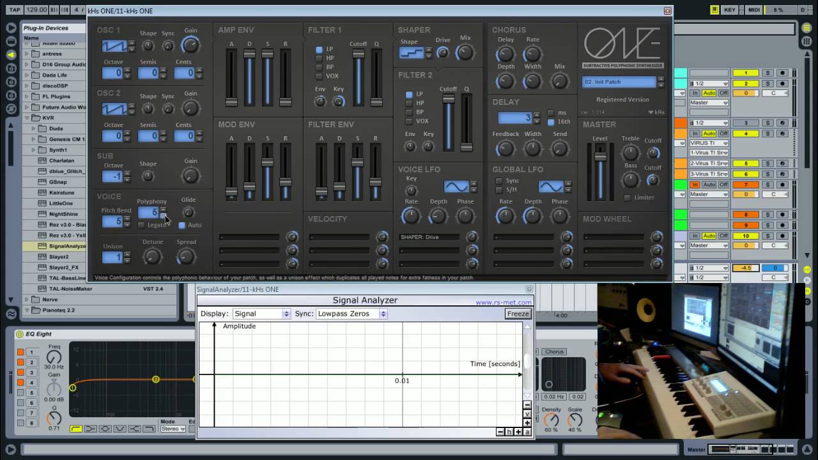Click the groove pool wave icon
The image size is (818, 460).
pos(11,314)
